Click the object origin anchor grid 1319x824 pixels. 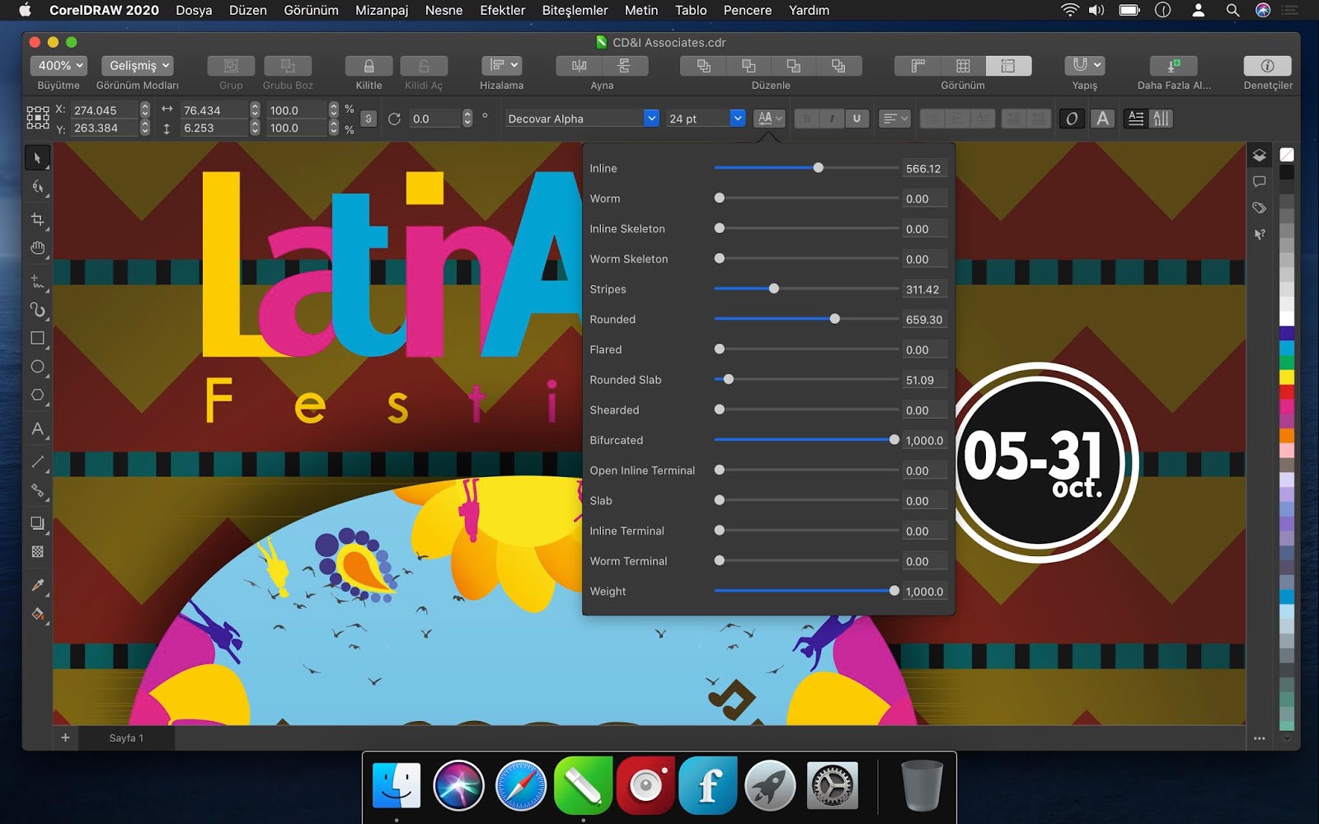(x=38, y=118)
